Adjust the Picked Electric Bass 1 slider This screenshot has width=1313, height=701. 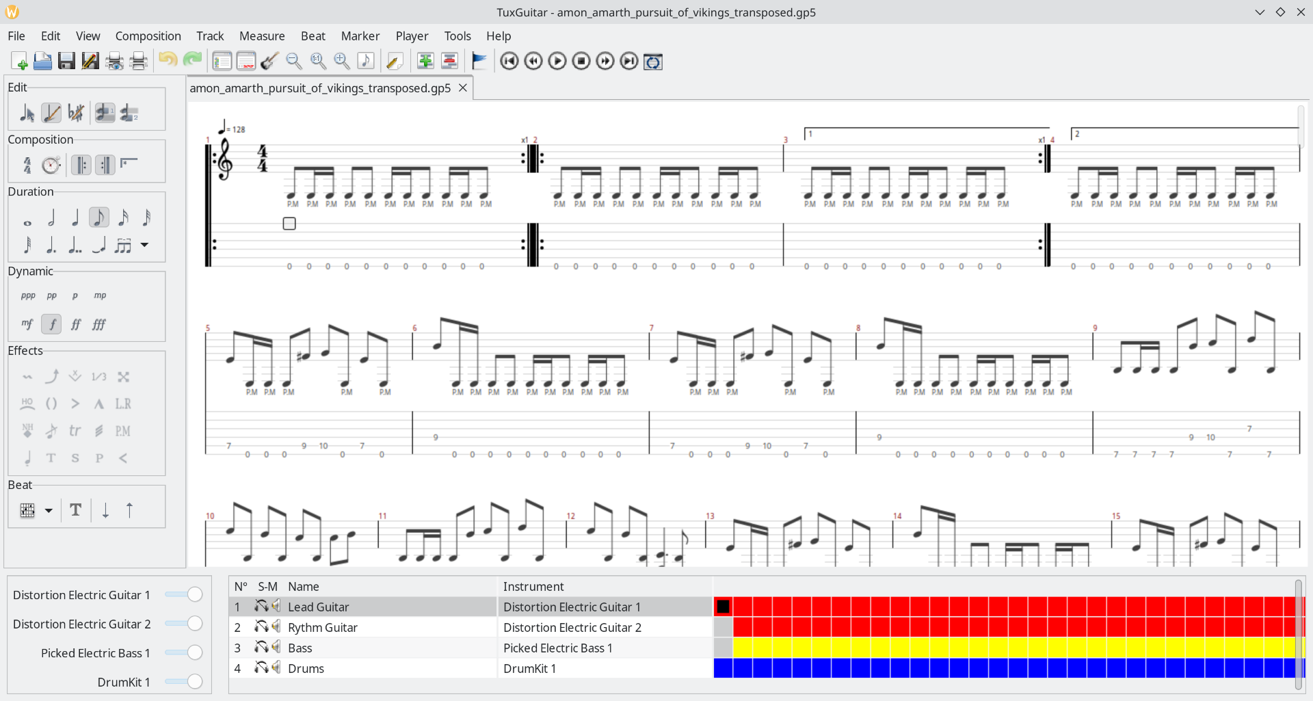[x=185, y=653]
